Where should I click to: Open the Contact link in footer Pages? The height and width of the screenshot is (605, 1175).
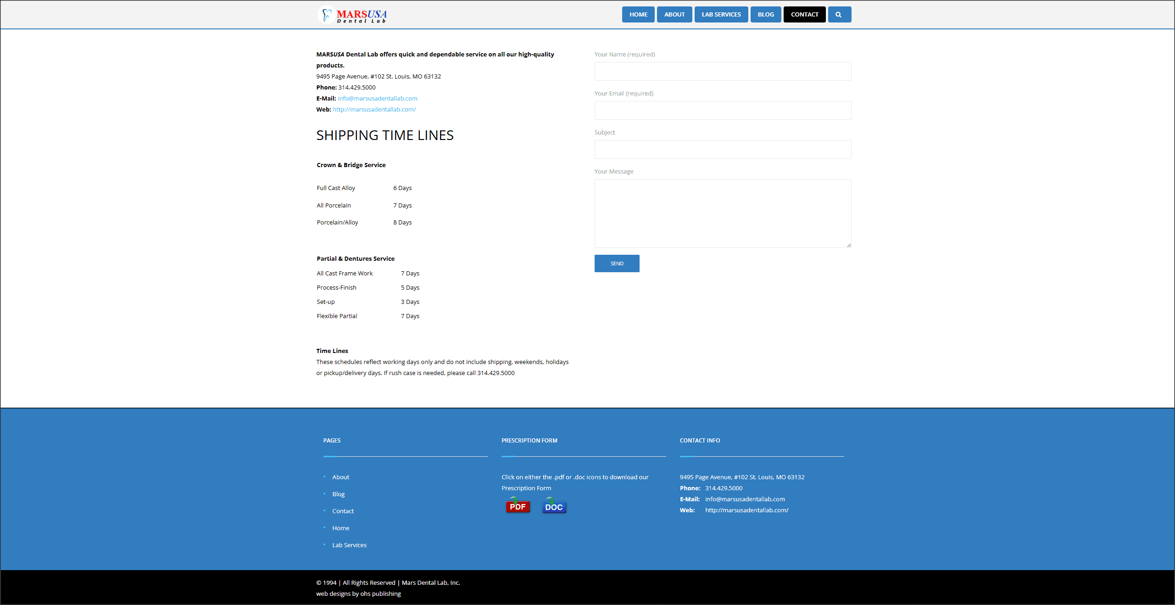point(343,511)
